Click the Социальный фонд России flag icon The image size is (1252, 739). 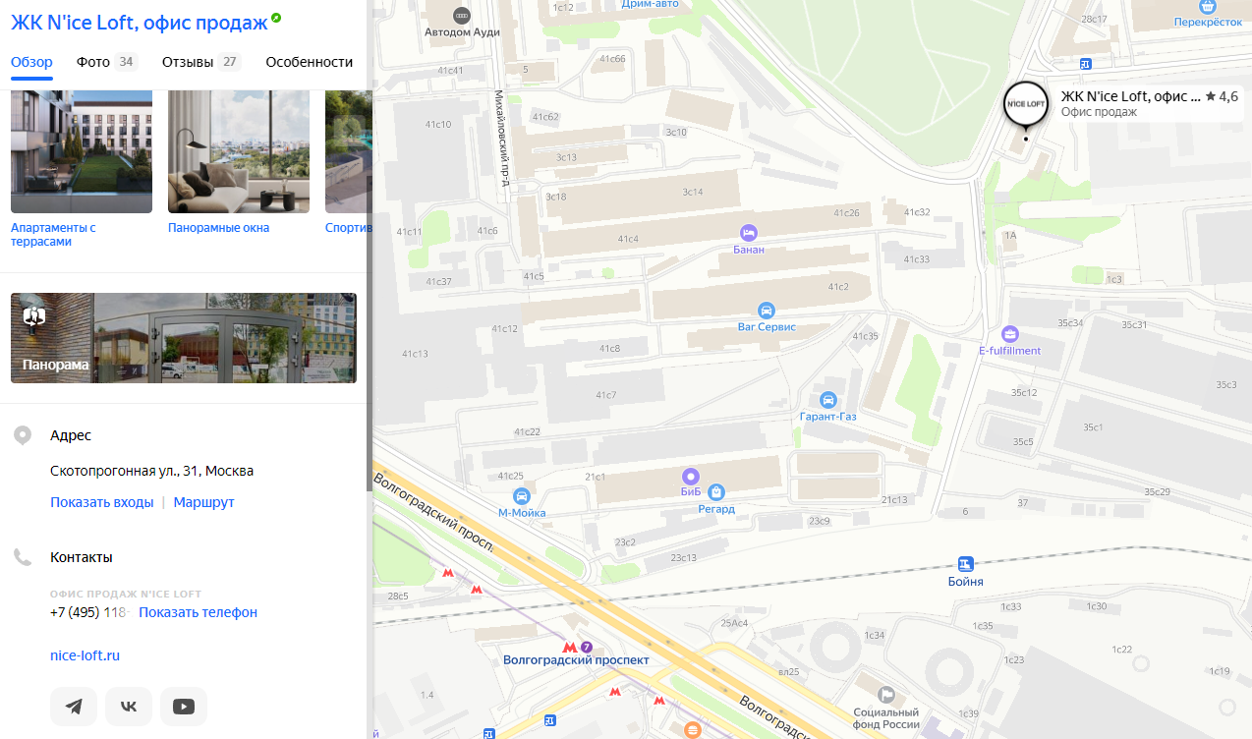click(885, 695)
